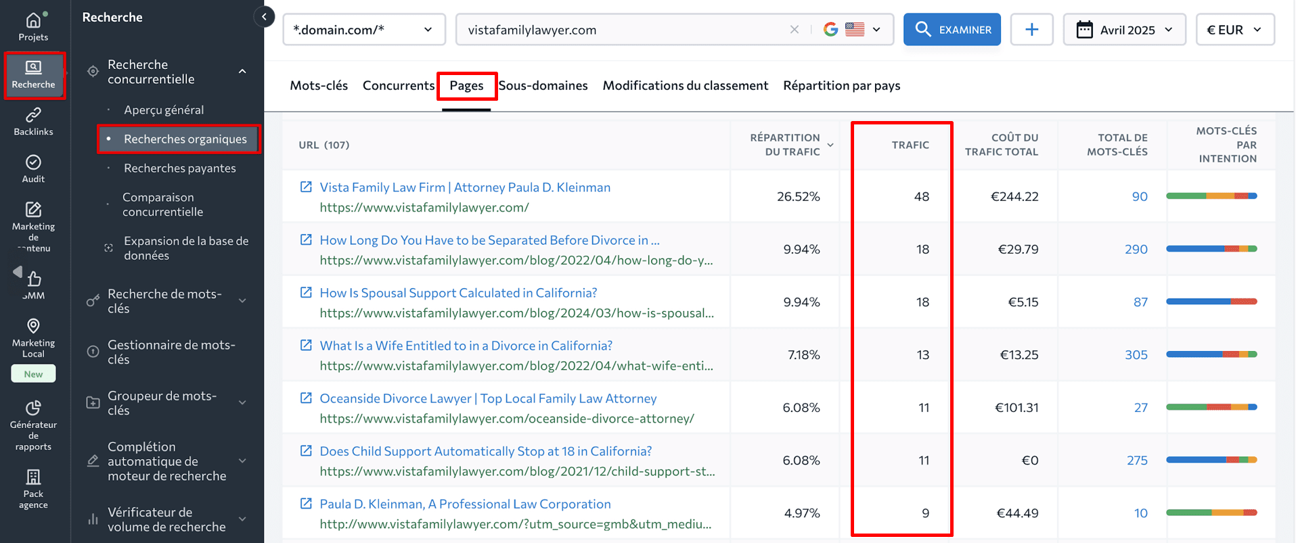Select Comparaison concurrentielle menu item

point(162,204)
